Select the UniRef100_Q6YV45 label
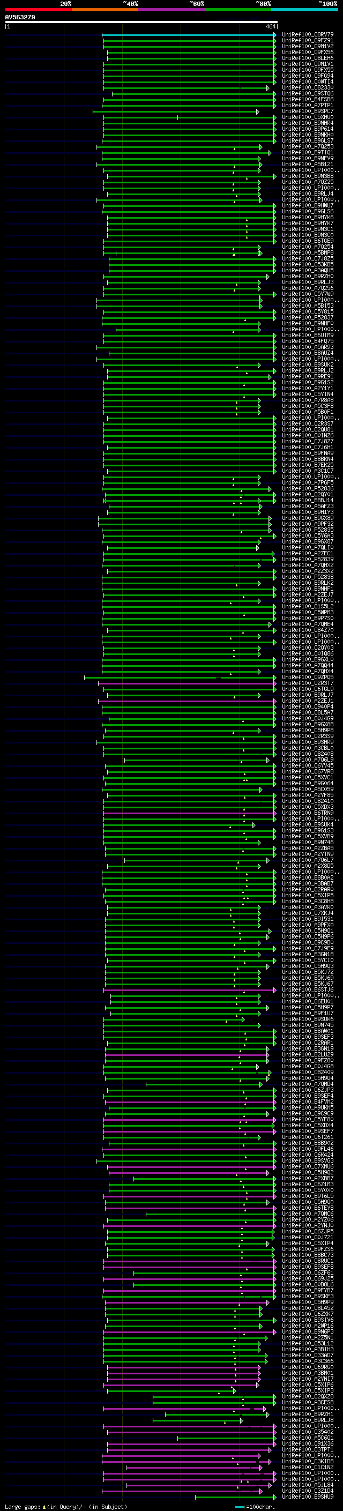 coord(308,765)
